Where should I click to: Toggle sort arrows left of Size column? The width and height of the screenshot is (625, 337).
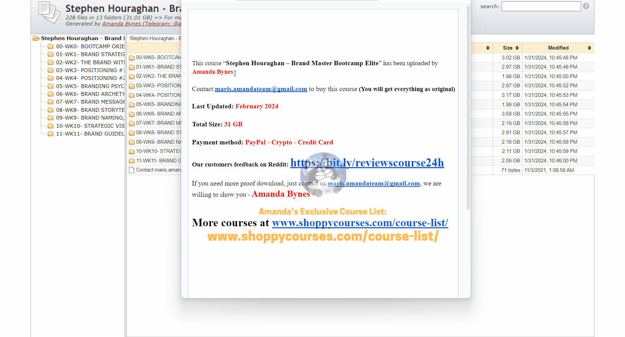(x=488, y=48)
